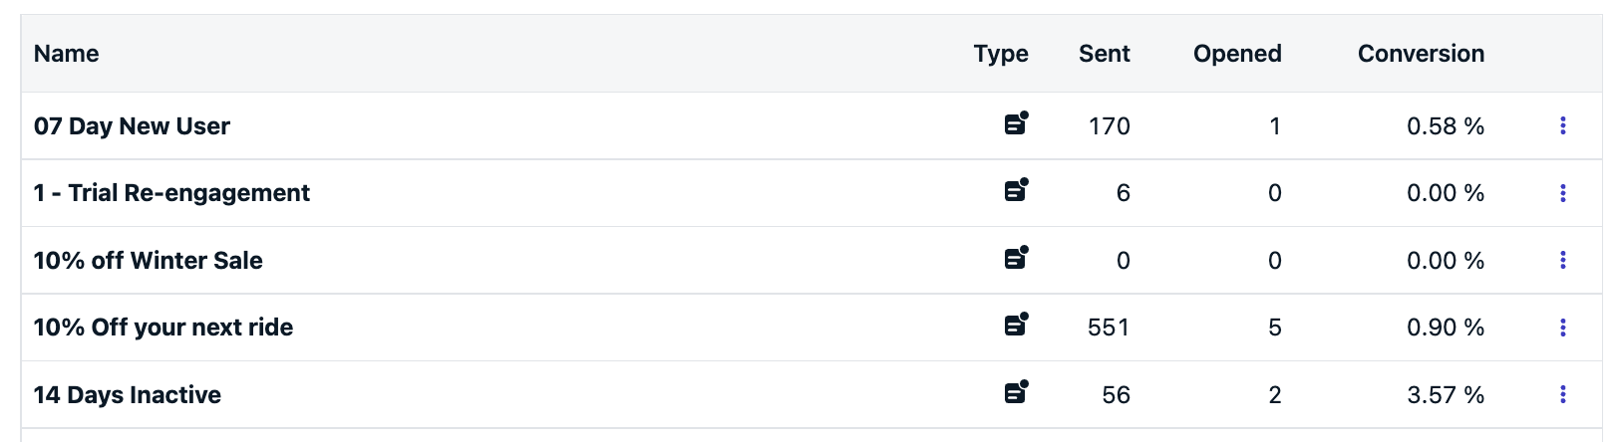Sort by the Sent column header
Viewport: 1617px width, 442px height.
click(1104, 54)
